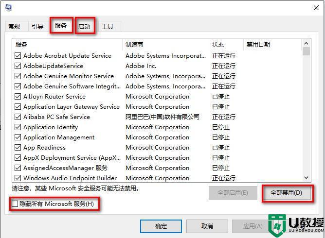Viewport: 325px width, 238px height.
Task: Select the 服务 tab
Action: [61, 26]
